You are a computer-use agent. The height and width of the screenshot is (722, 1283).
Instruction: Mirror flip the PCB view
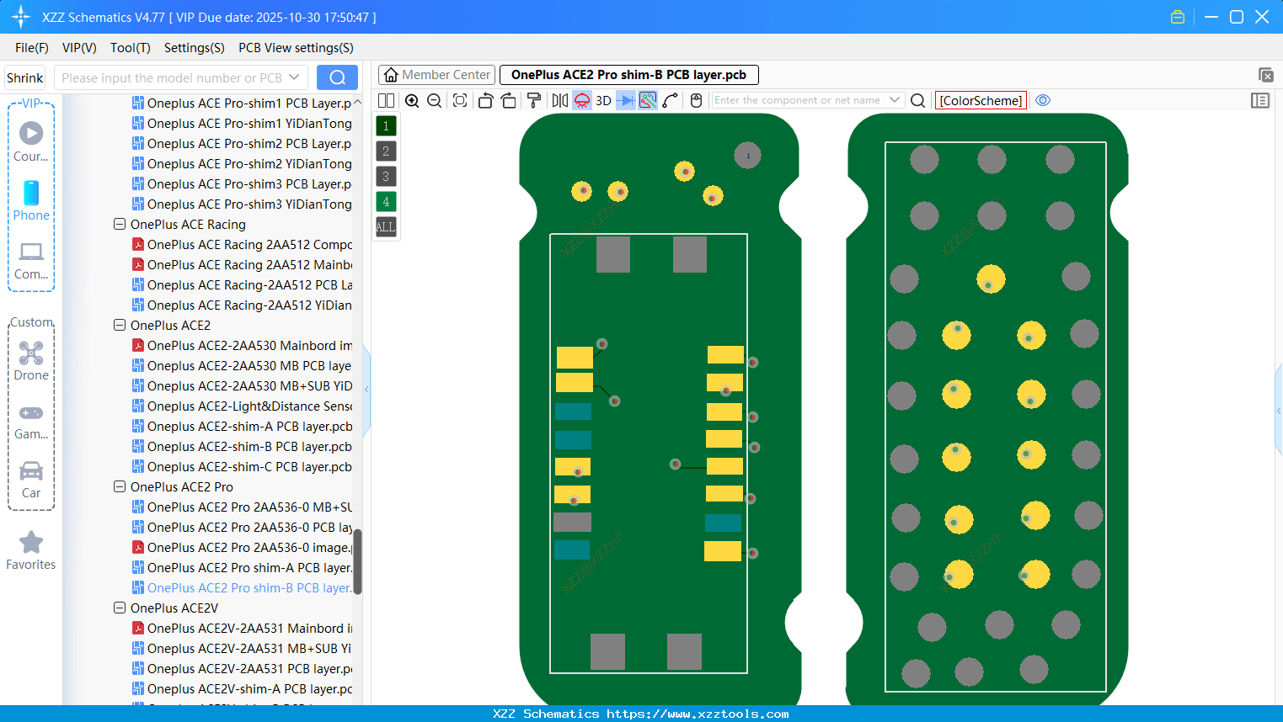click(x=560, y=101)
